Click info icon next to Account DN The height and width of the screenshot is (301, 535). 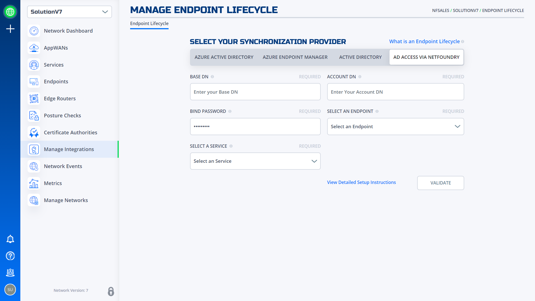coord(360,77)
